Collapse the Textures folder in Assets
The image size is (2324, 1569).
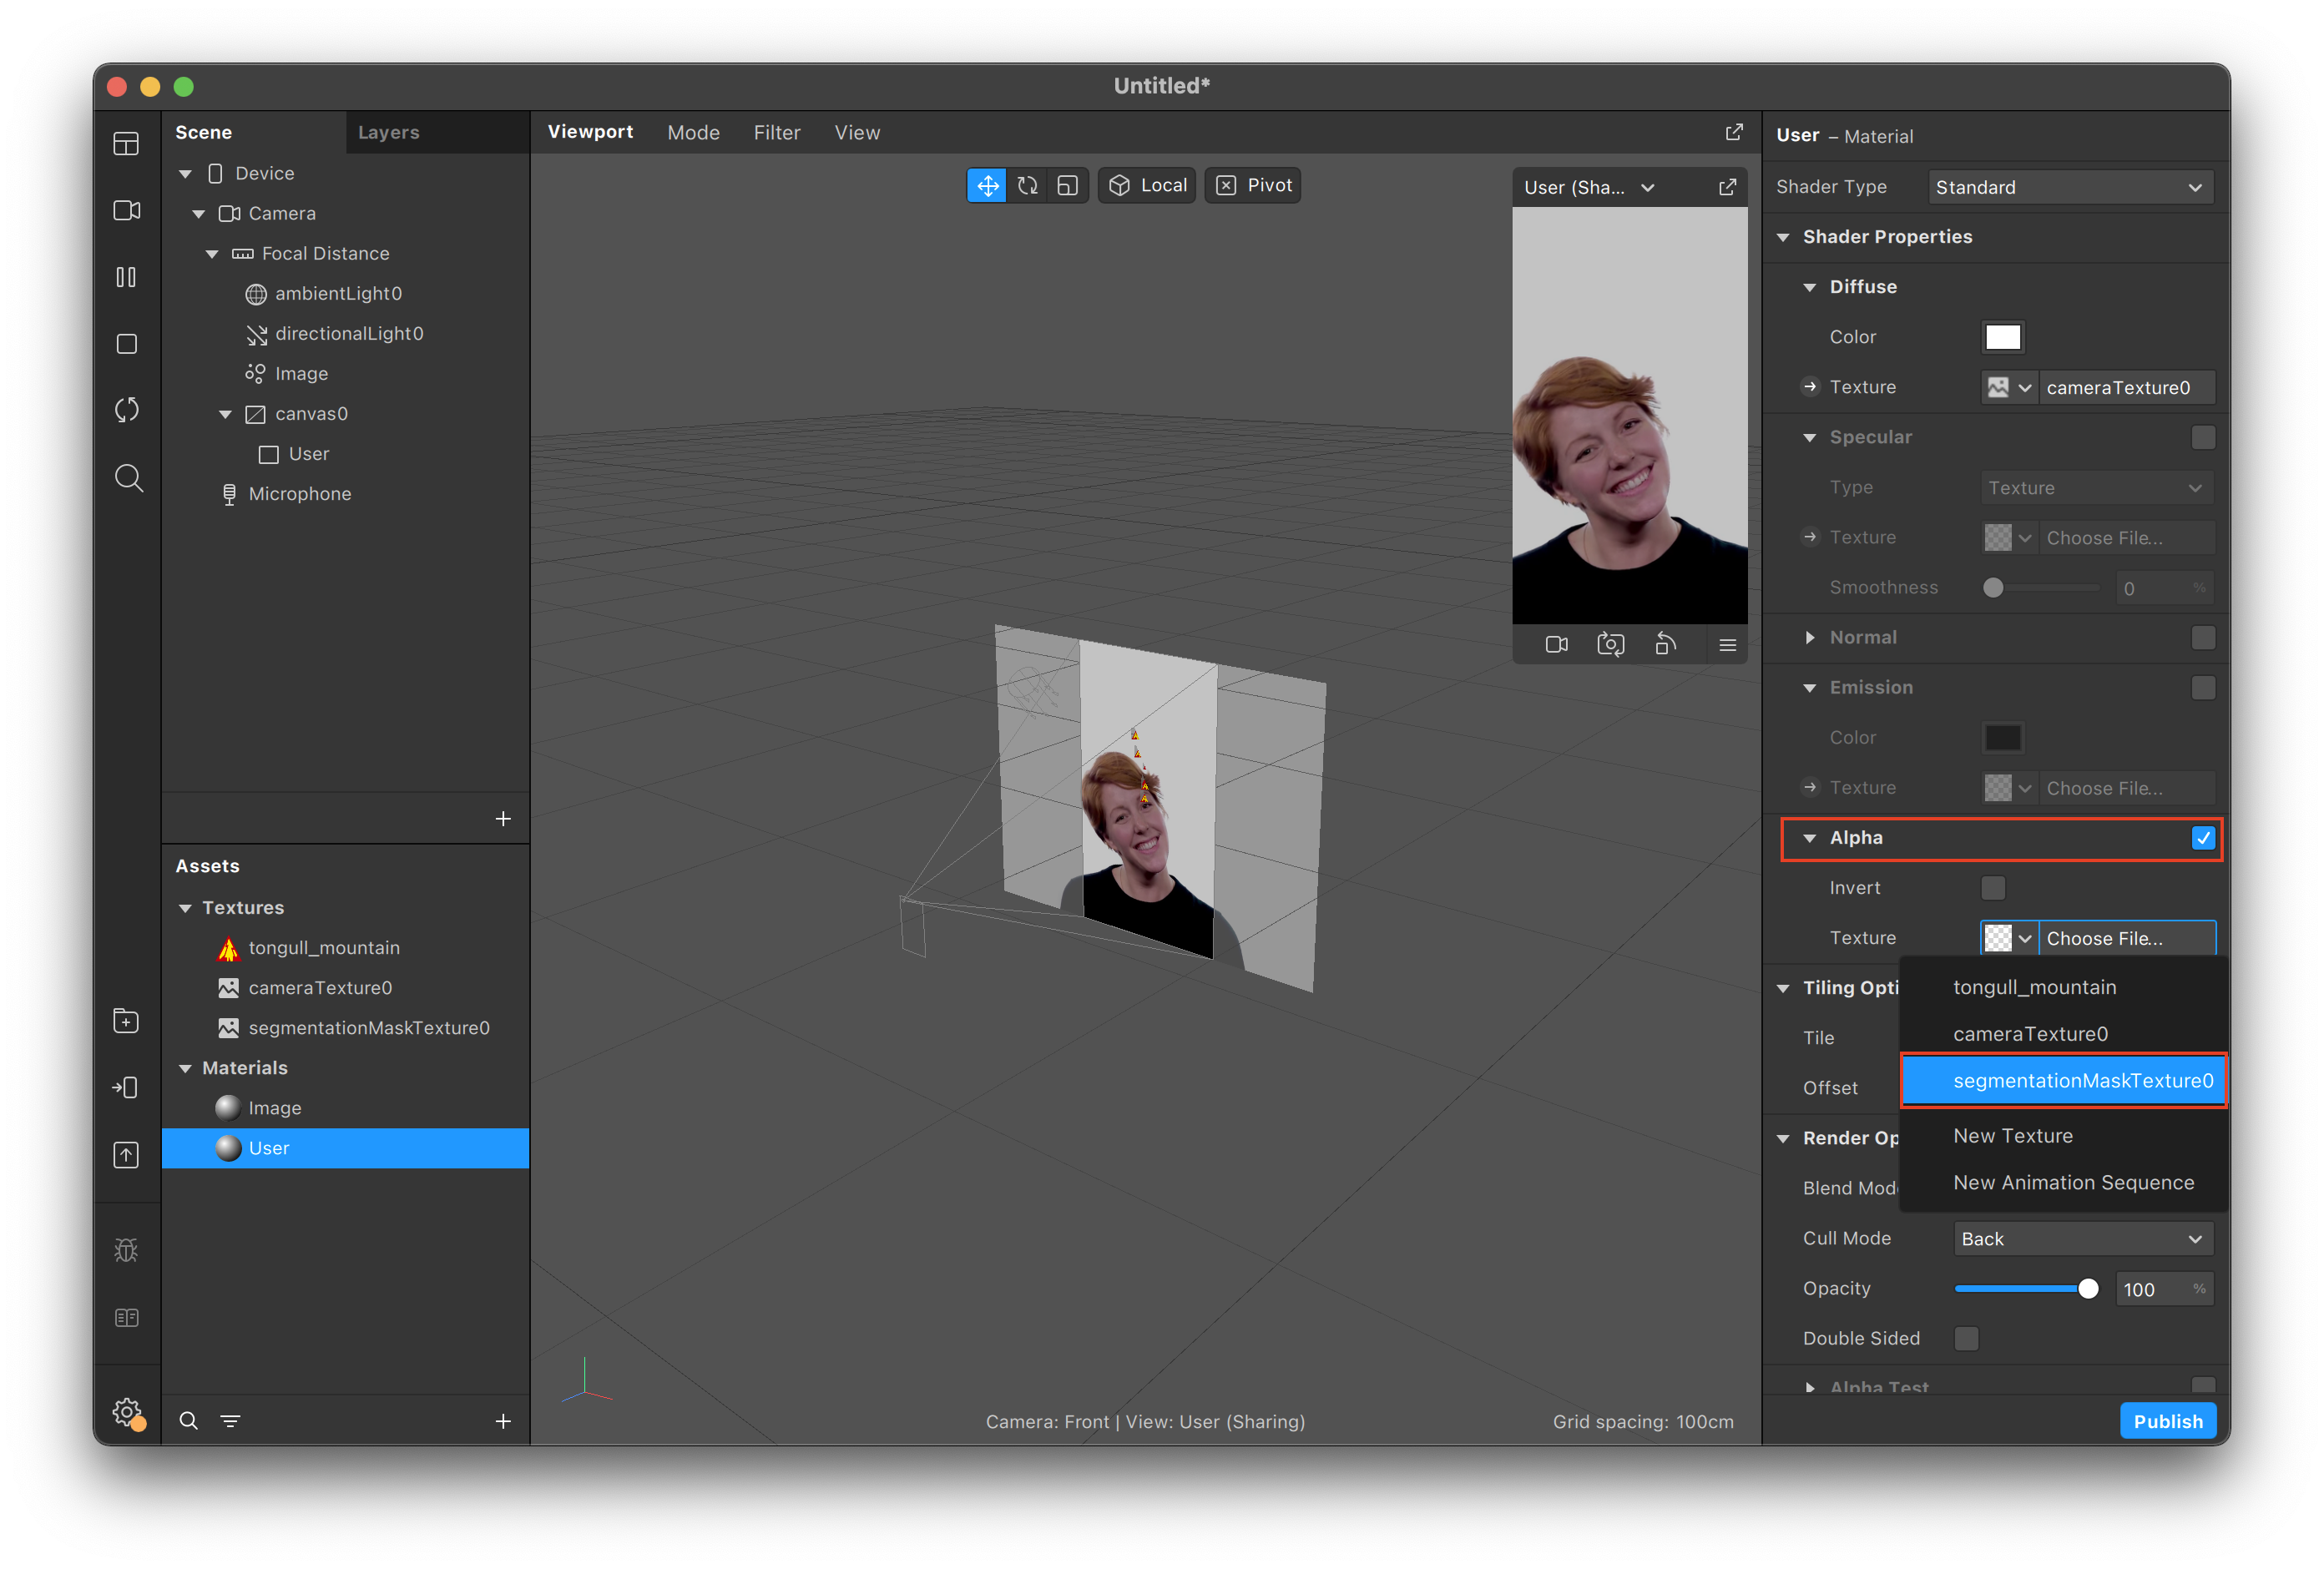pos(186,908)
